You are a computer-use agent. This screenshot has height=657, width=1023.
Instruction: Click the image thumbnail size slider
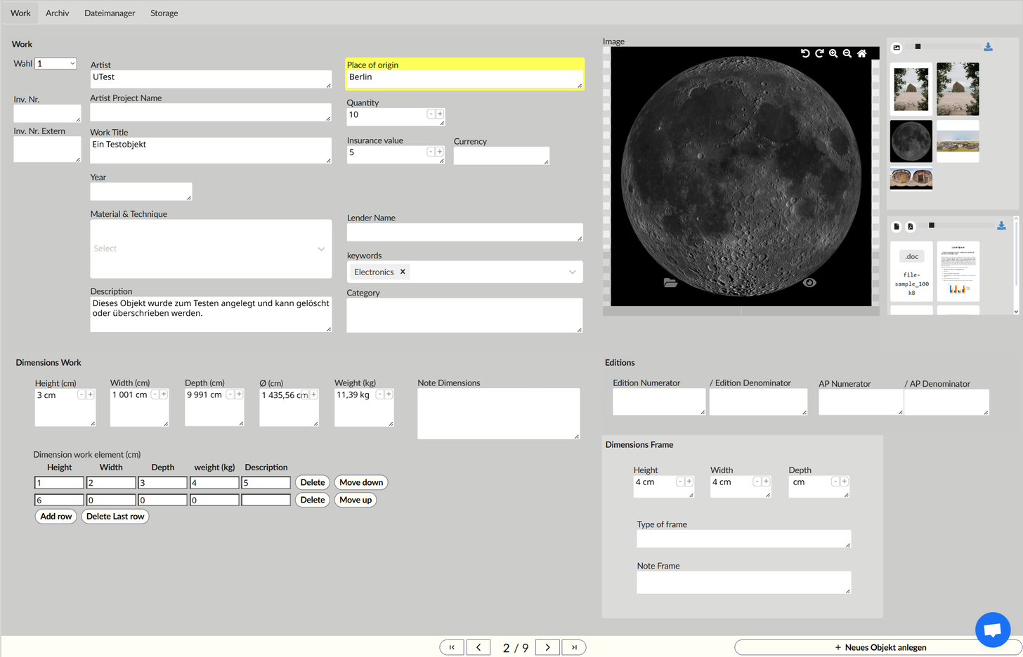pyautogui.click(x=918, y=47)
